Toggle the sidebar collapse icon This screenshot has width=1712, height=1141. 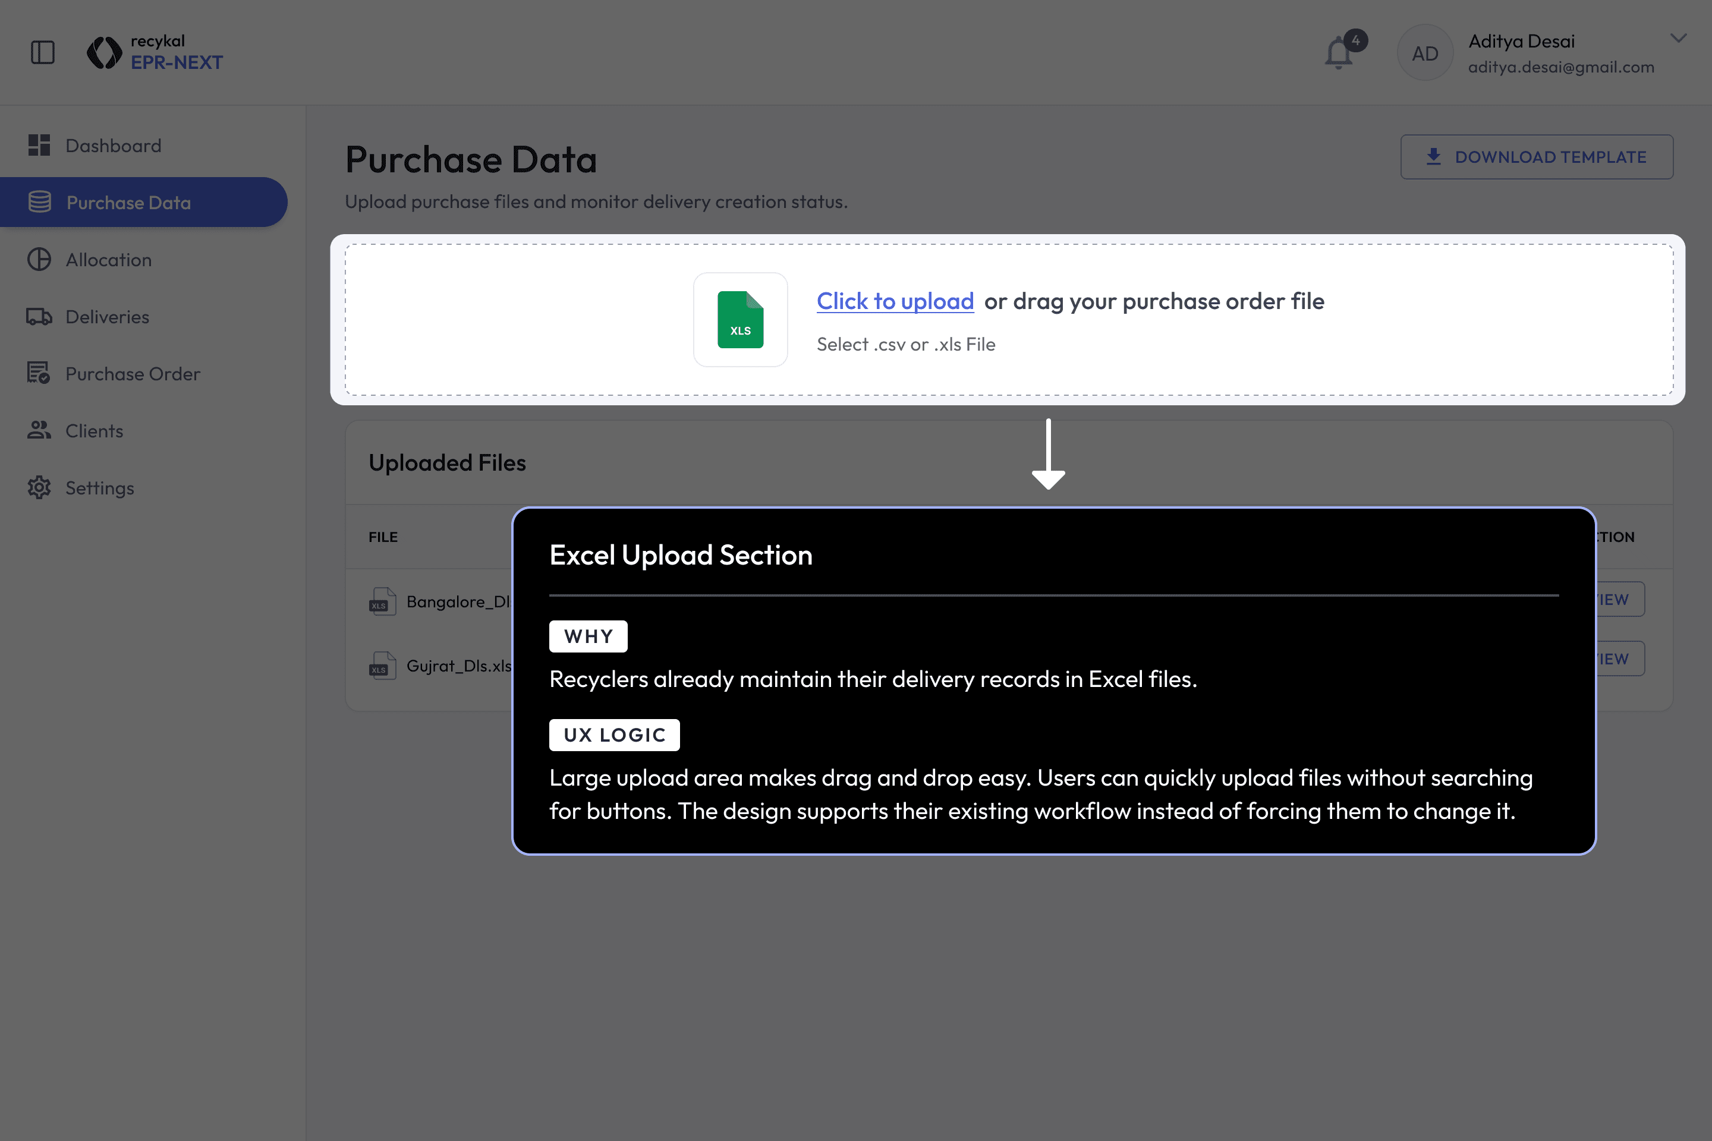coord(43,52)
